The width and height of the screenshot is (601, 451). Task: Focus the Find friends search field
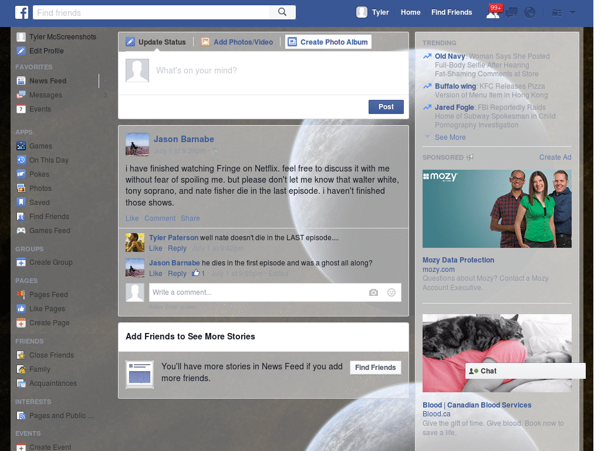point(151,12)
